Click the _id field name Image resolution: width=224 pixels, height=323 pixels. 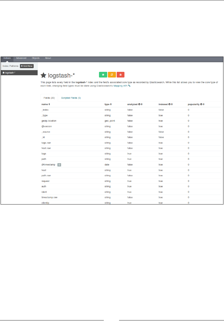[x=43, y=137]
